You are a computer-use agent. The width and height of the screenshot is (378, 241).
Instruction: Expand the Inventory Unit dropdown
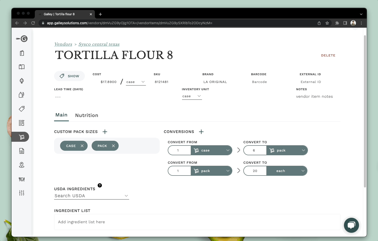(192, 96)
